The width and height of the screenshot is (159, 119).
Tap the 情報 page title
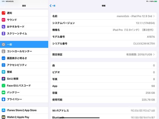pyautogui.click(x=103, y=6)
